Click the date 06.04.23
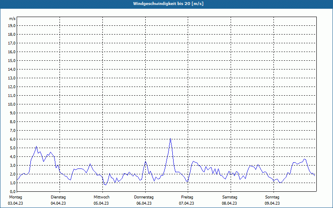The height and width of the screenshot is (208, 333). pos(144,203)
